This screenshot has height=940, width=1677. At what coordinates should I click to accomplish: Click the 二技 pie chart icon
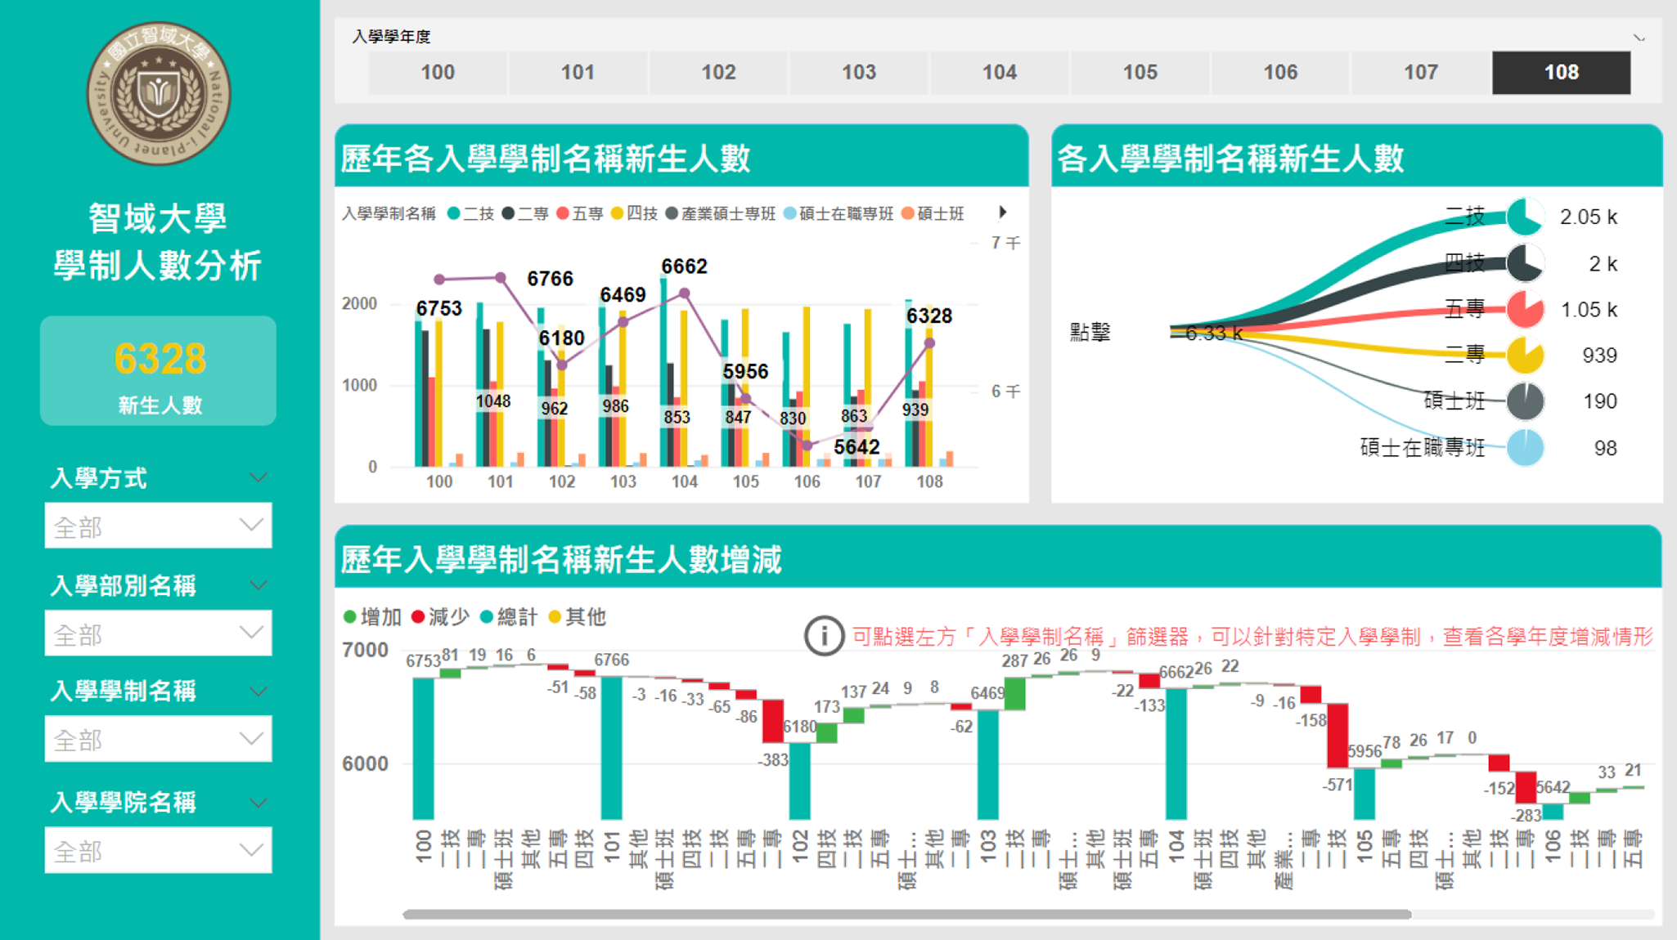click(x=1525, y=217)
